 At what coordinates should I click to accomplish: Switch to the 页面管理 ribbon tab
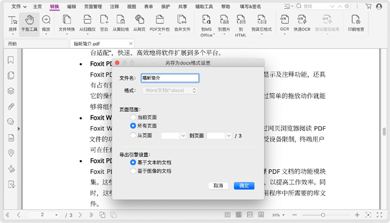93,7
